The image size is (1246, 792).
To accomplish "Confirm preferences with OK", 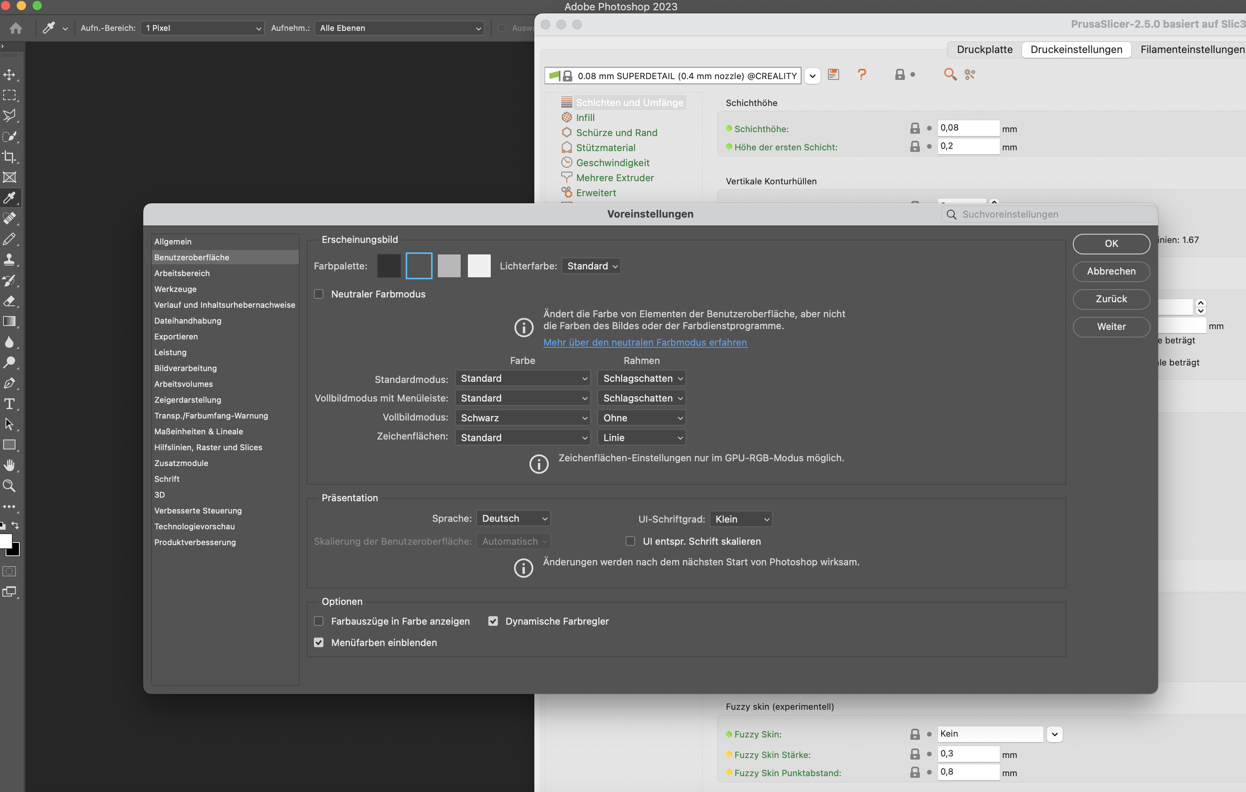I will pos(1111,244).
